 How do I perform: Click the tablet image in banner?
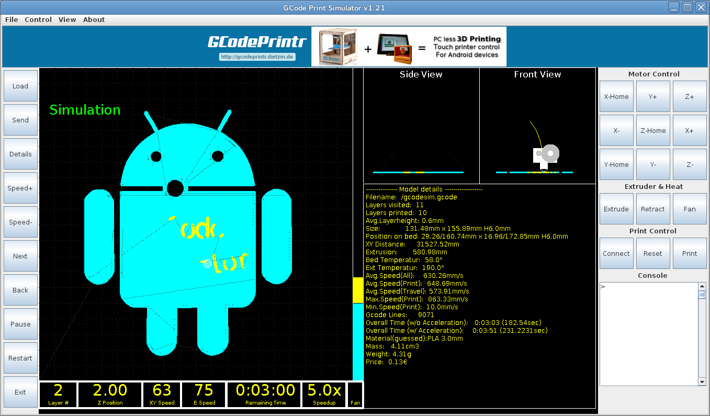[393, 48]
